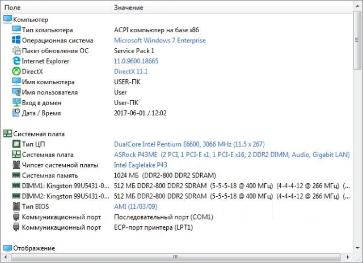Open the Intel Eaglelake P43 chipset link
The image size is (363, 263).
point(140,165)
